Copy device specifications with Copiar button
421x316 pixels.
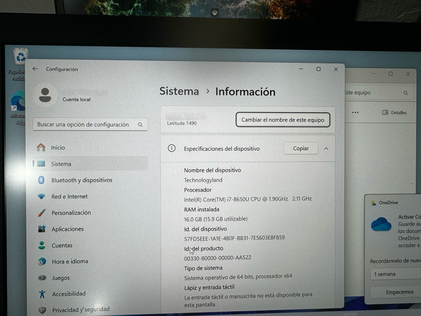(301, 148)
